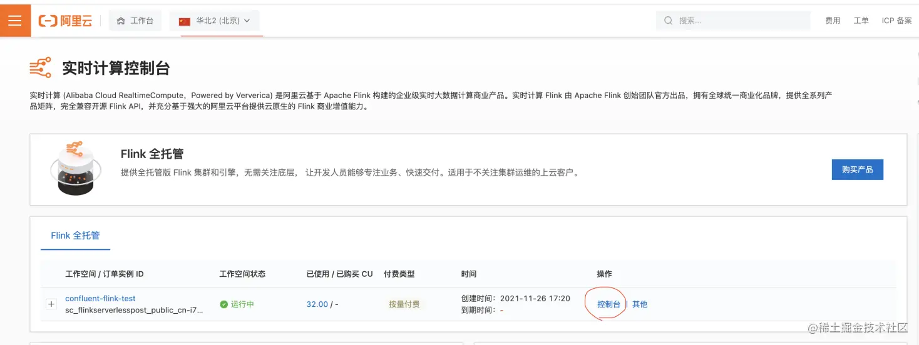This screenshot has width=919, height=345.
Task: Click the 创建时间 2021-11-26 17:20 text
Action: (x=516, y=299)
